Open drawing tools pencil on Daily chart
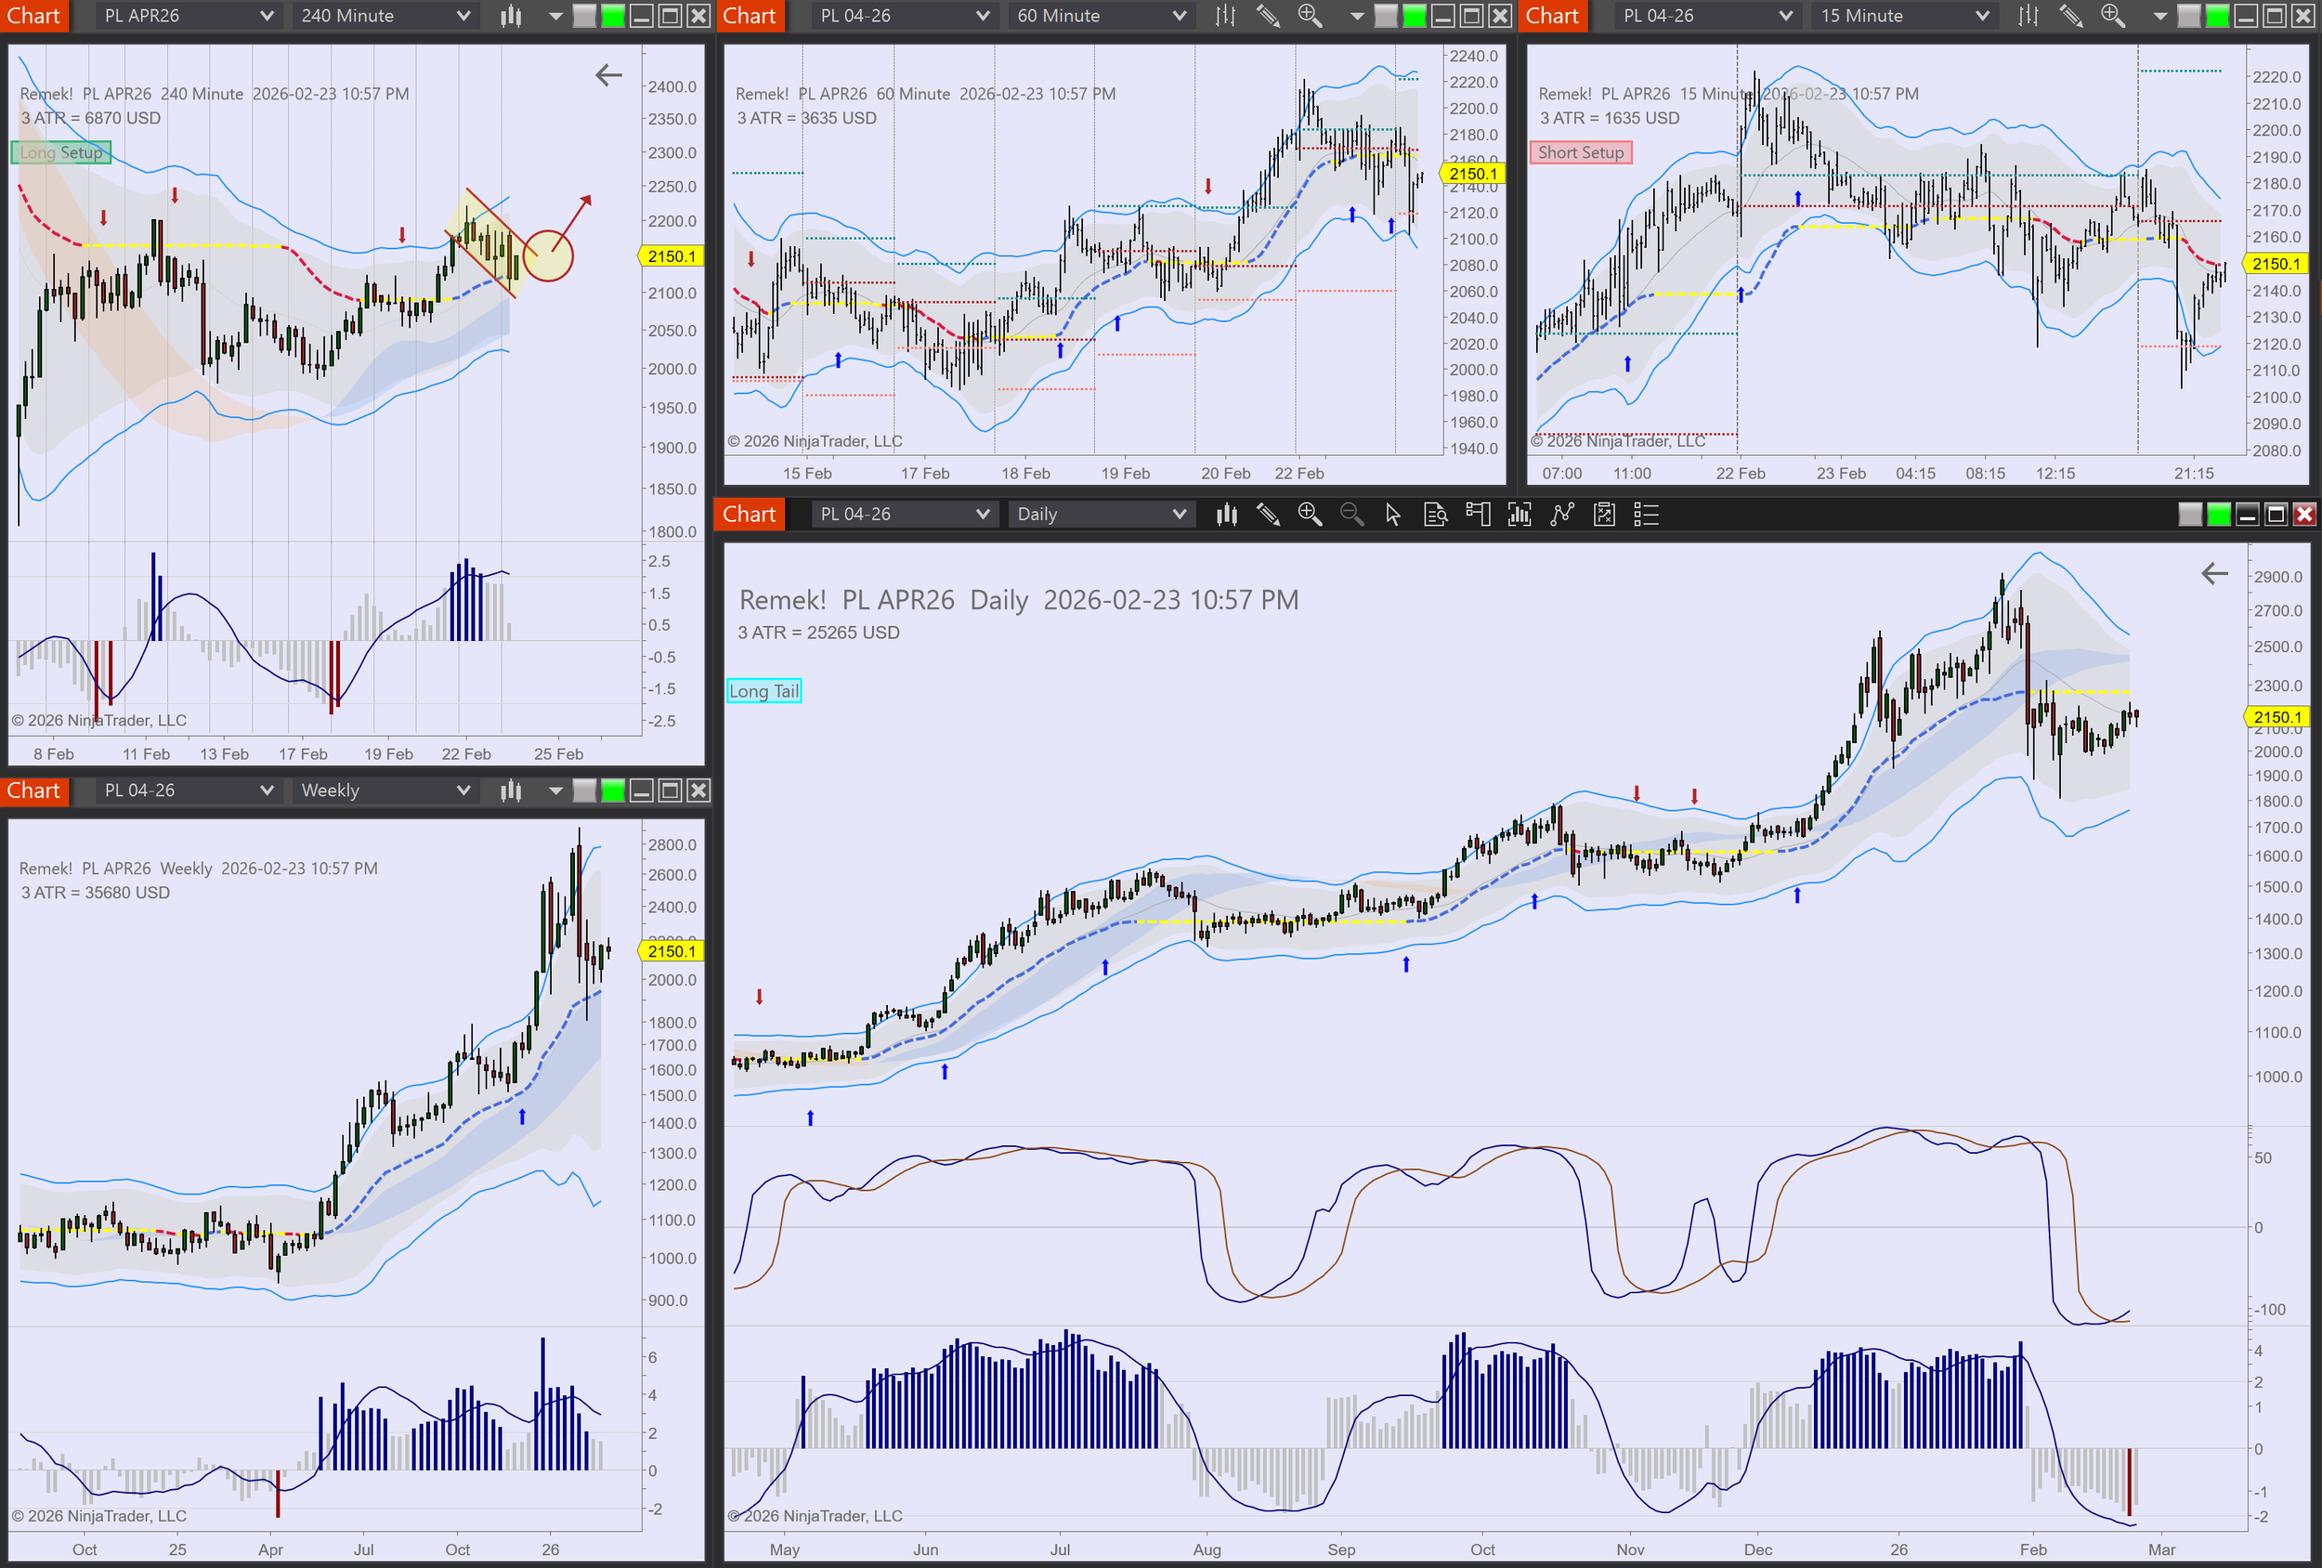Viewport: 2322px width, 1568px height. (1268, 515)
